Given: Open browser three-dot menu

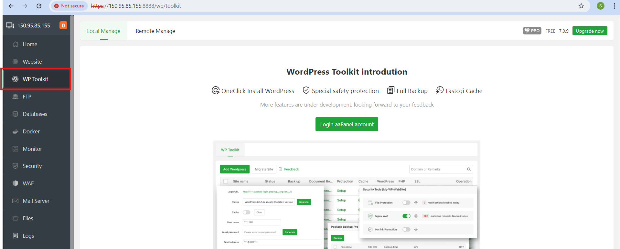Looking at the screenshot, I should click(614, 6).
